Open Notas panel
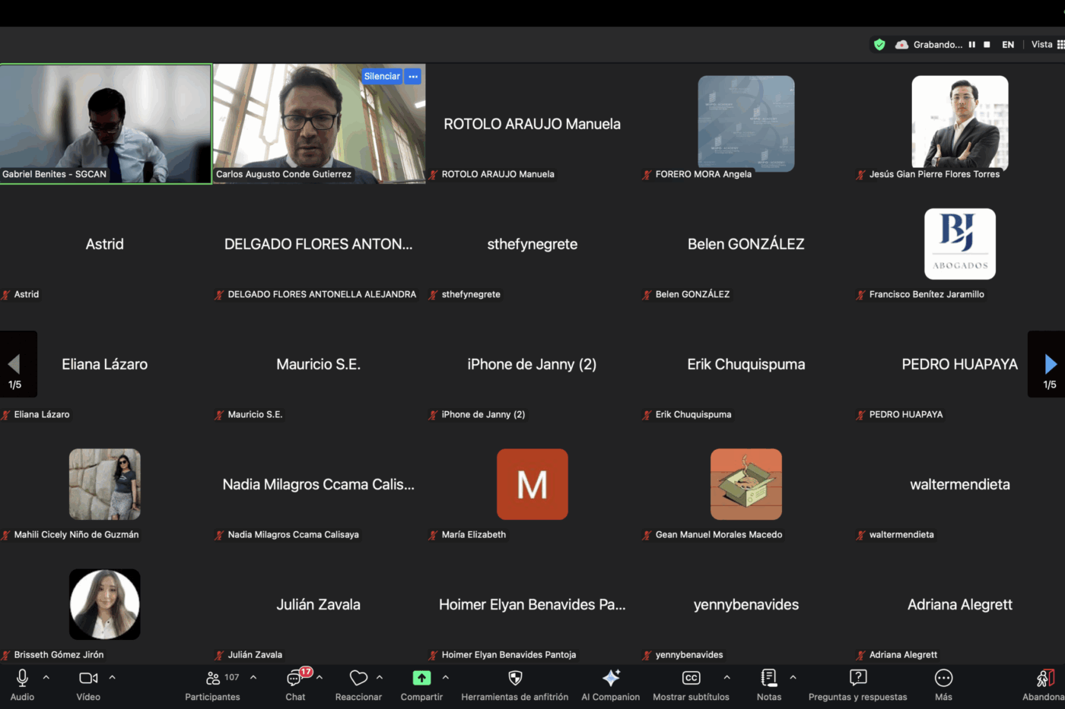1065x709 pixels. coord(768,678)
